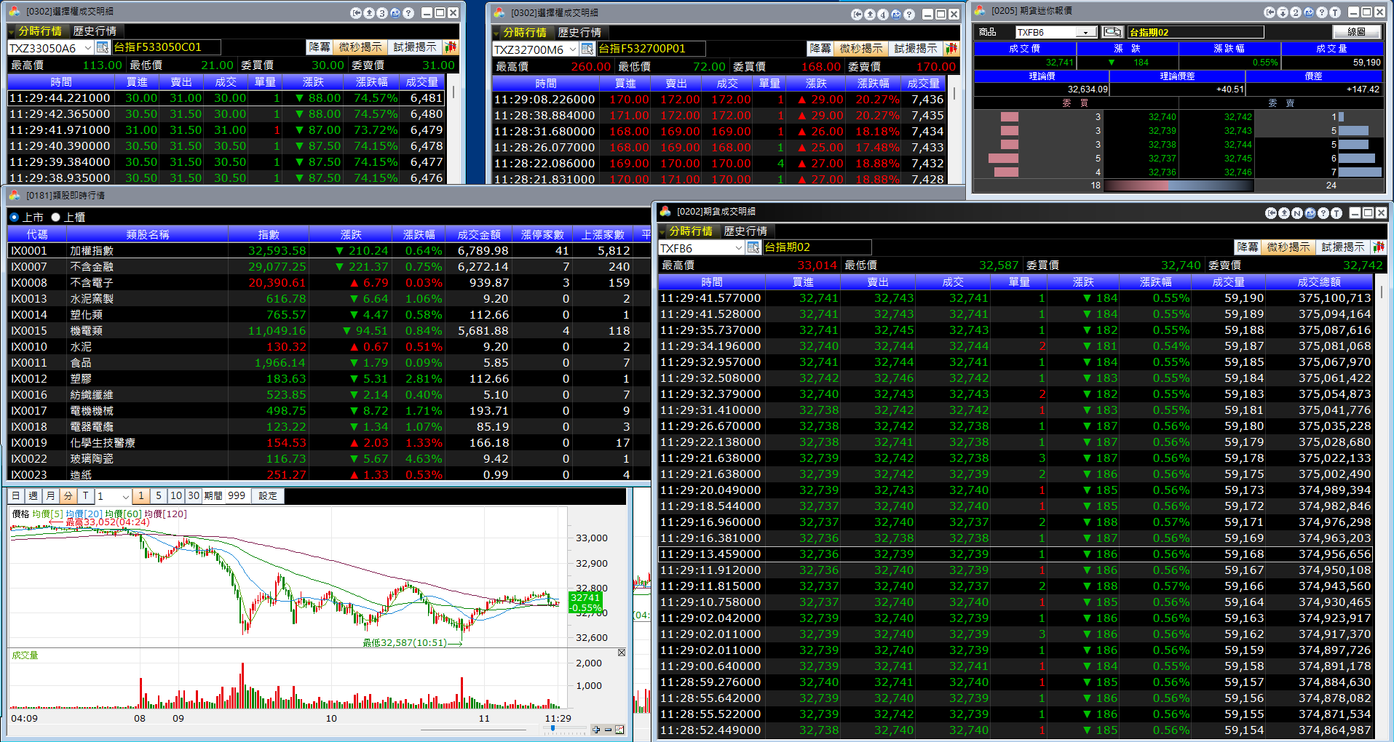1394x742 pixels.
Task: Select the 上櫃 radio button
Action: pyautogui.click(x=55, y=217)
